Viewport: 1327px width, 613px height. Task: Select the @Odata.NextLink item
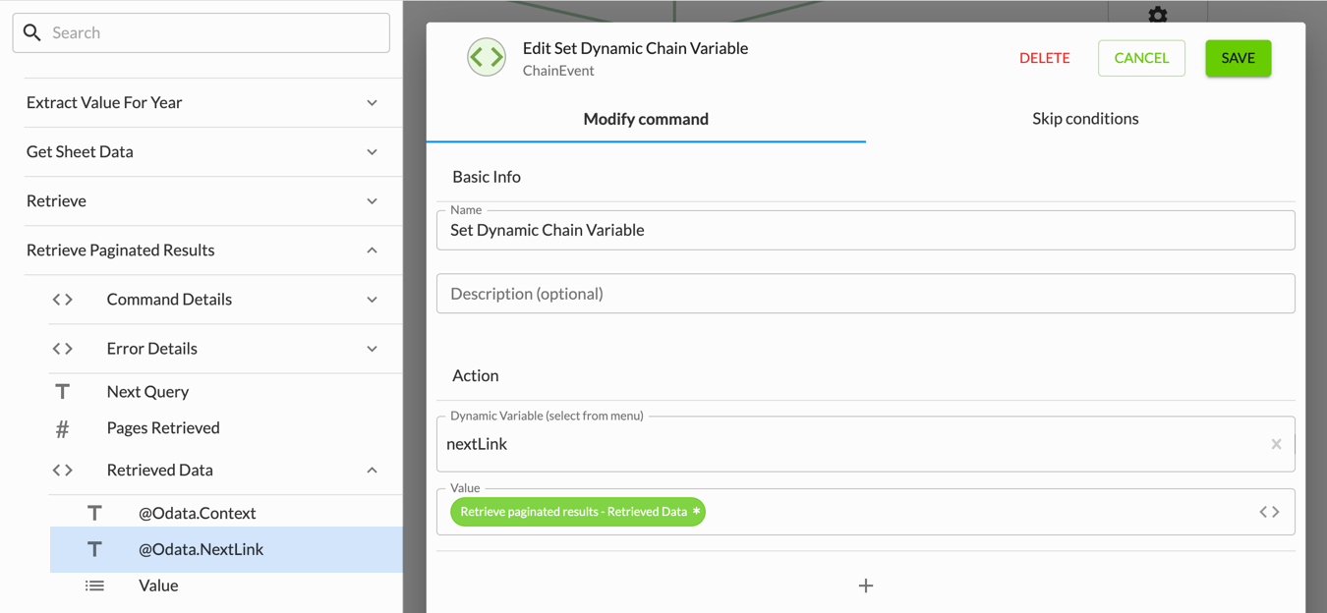226,549
